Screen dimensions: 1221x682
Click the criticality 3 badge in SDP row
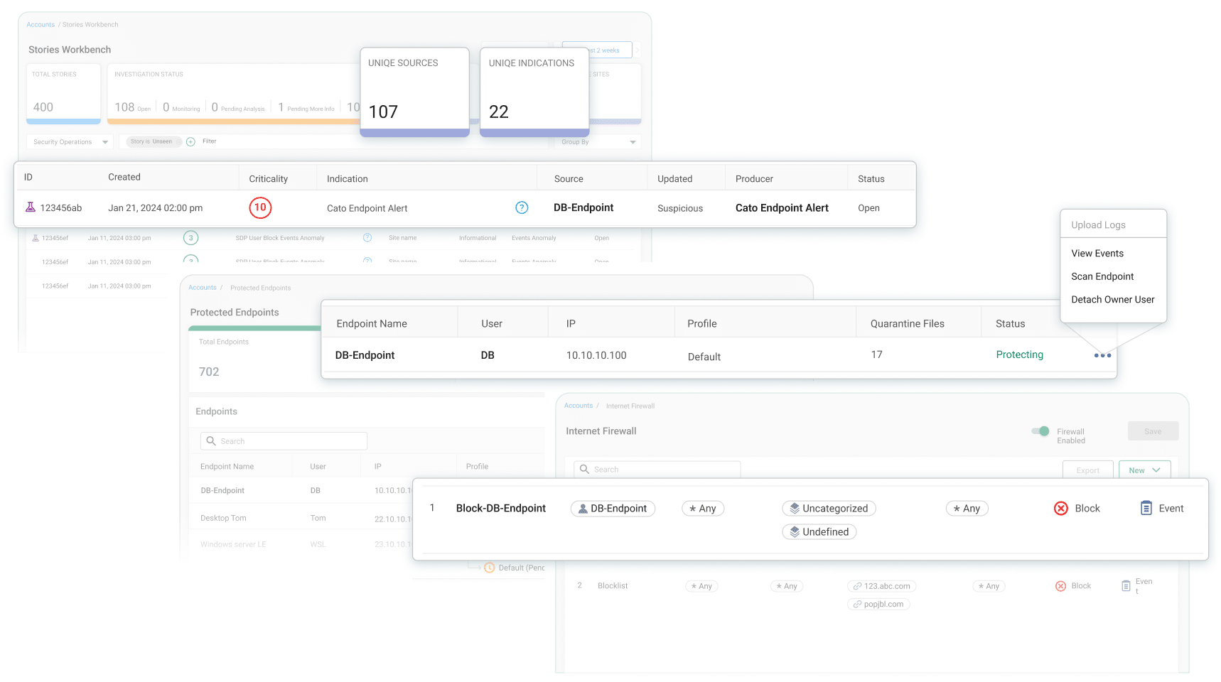click(190, 238)
